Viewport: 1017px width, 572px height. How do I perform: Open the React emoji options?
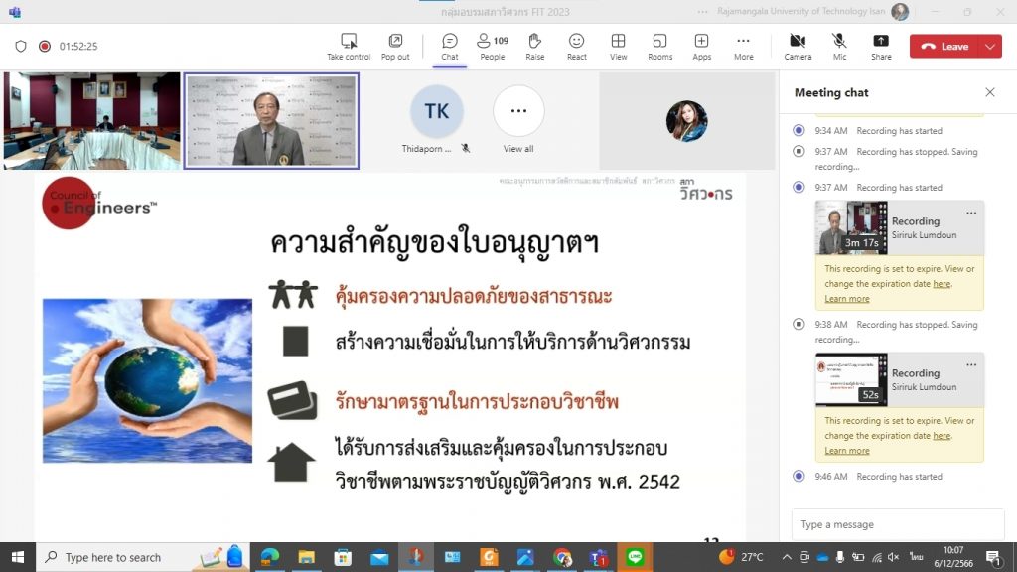point(576,46)
